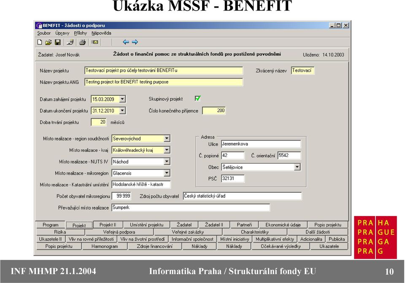Expand the mikroregion Glacensis dropdown

tap(167, 173)
